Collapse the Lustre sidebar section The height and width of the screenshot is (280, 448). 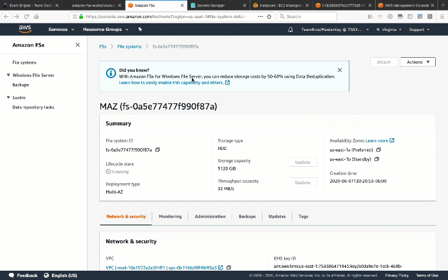[8, 97]
